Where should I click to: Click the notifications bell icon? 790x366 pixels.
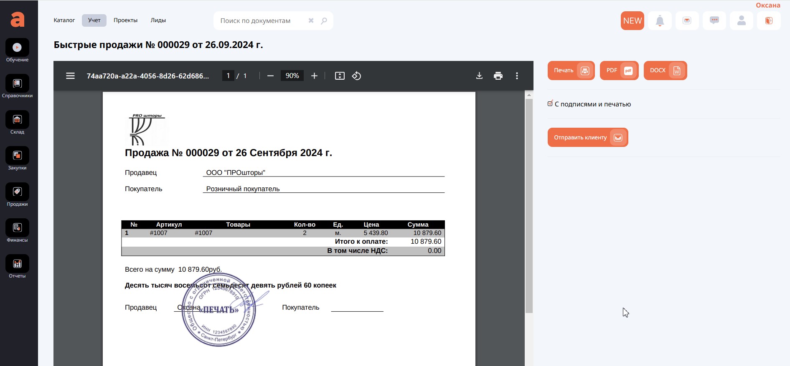(x=660, y=21)
